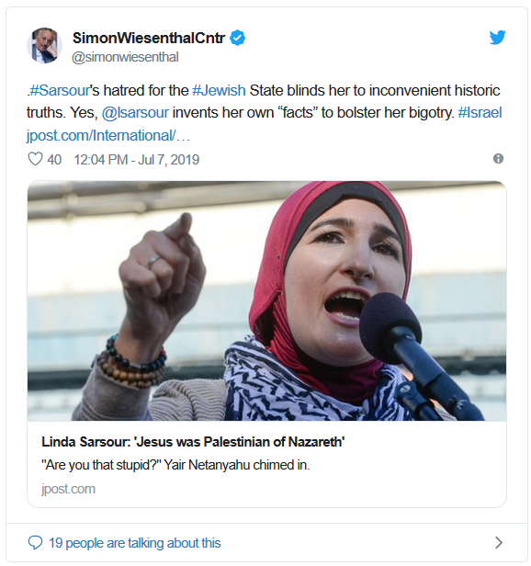Click the speech bubble reply icon
Viewport: 531px width, 566px height.
(35, 542)
